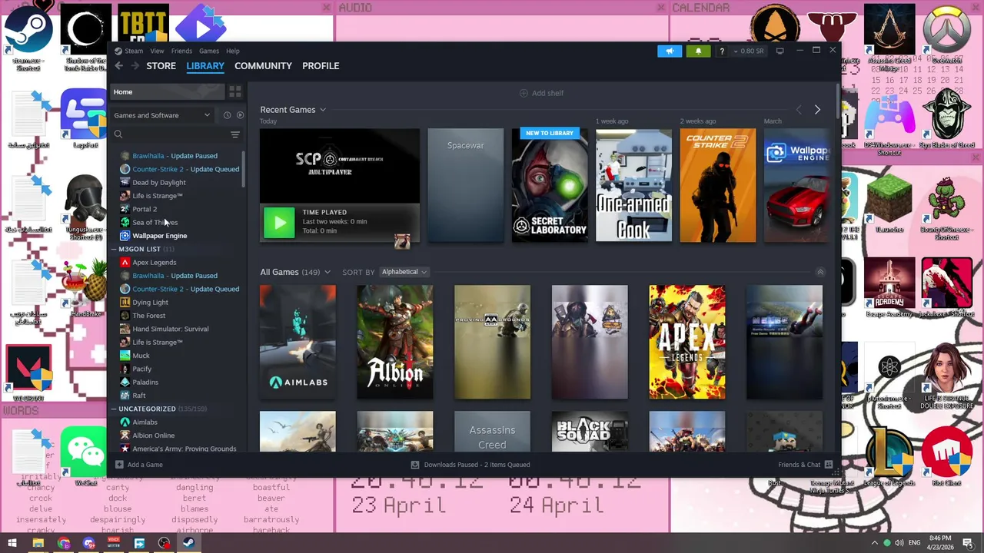Switch to the STORE tab
Viewport: 984px width, 553px height.
click(161, 66)
